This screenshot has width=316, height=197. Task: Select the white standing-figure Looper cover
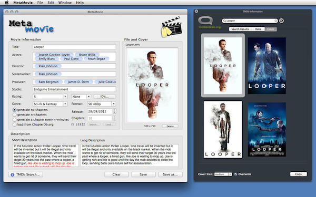pyautogui.click(x=223, y=129)
